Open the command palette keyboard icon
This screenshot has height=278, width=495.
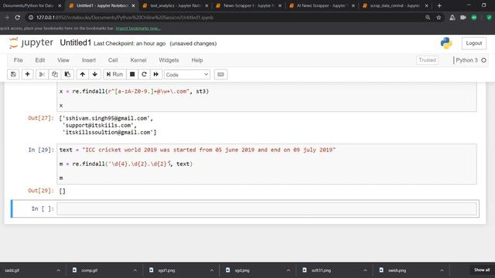(x=220, y=74)
